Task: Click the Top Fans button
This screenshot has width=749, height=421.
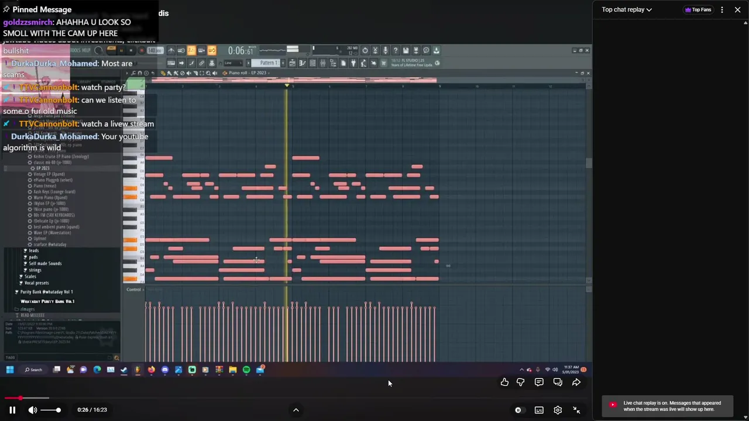Action: click(x=698, y=9)
